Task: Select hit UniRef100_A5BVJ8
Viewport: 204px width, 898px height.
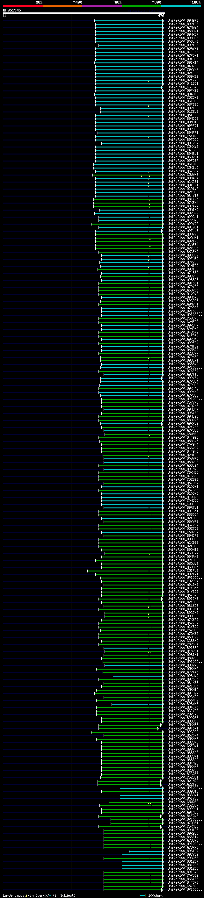Action: coord(183,462)
